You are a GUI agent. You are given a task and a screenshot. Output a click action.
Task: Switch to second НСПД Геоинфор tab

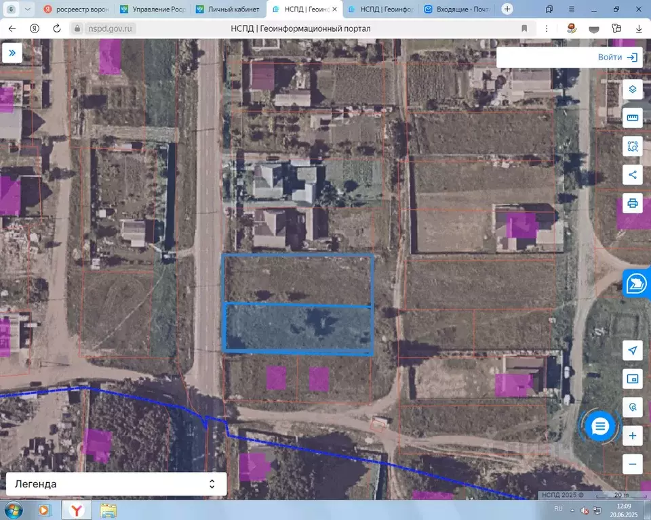(381, 9)
